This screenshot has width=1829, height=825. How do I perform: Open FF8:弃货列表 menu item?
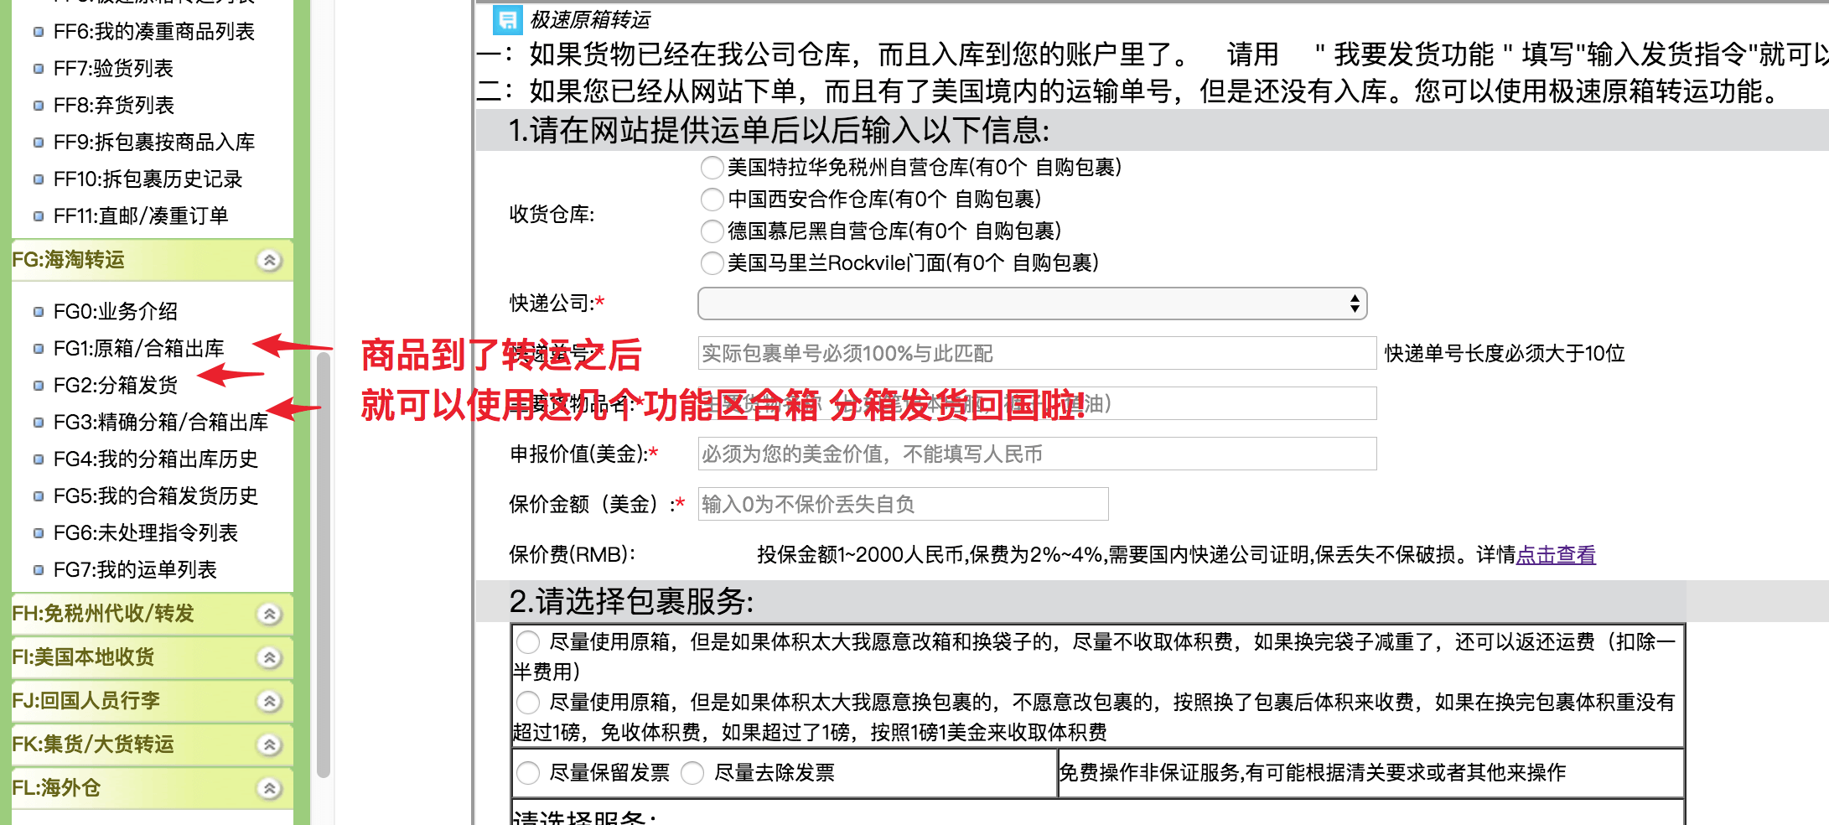coord(113,106)
